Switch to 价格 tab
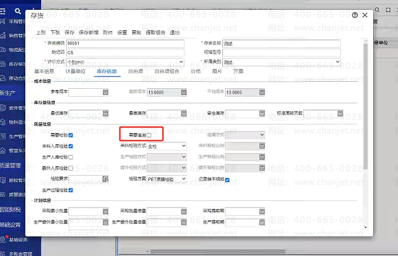 coord(196,71)
